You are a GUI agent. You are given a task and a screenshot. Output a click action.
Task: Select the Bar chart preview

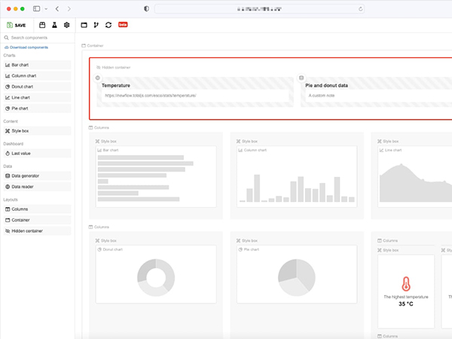(x=156, y=177)
